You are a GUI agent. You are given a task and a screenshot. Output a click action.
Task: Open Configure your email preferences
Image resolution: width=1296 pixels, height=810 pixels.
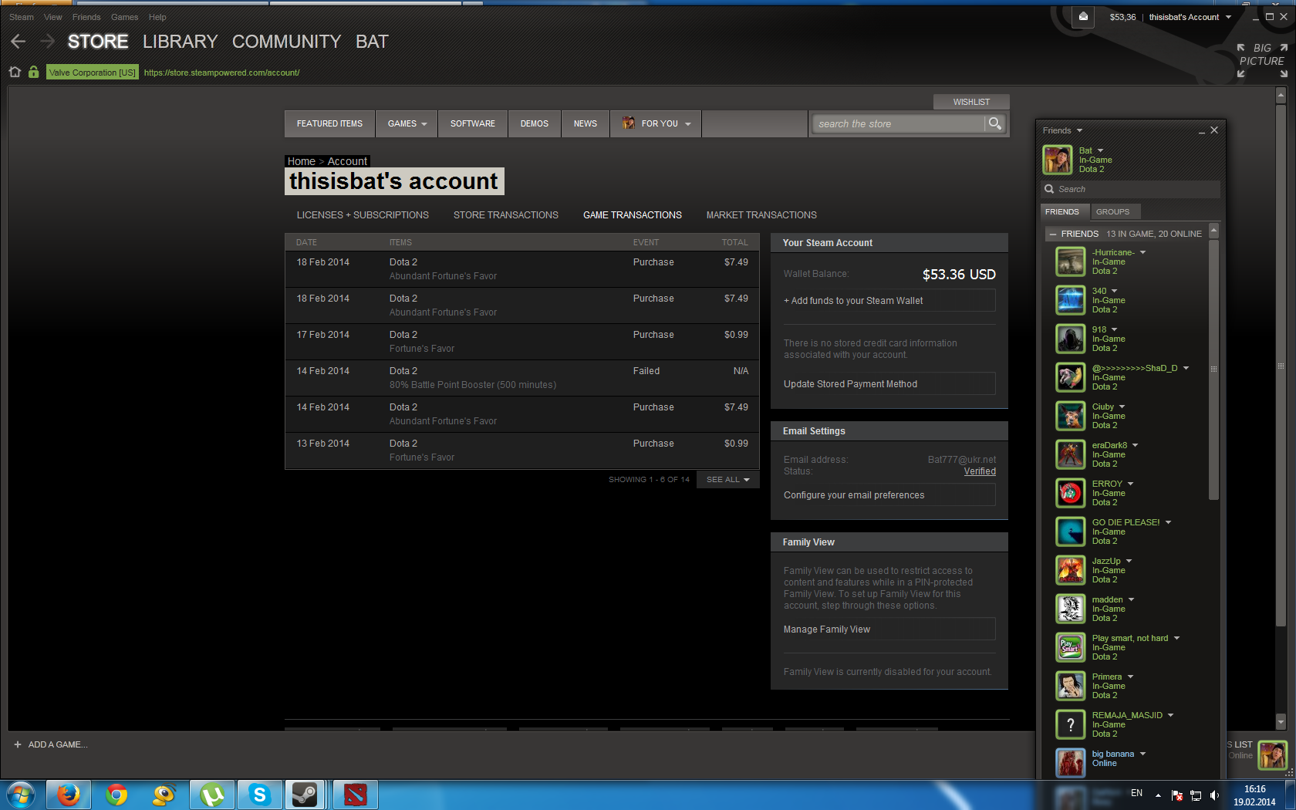pos(889,495)
